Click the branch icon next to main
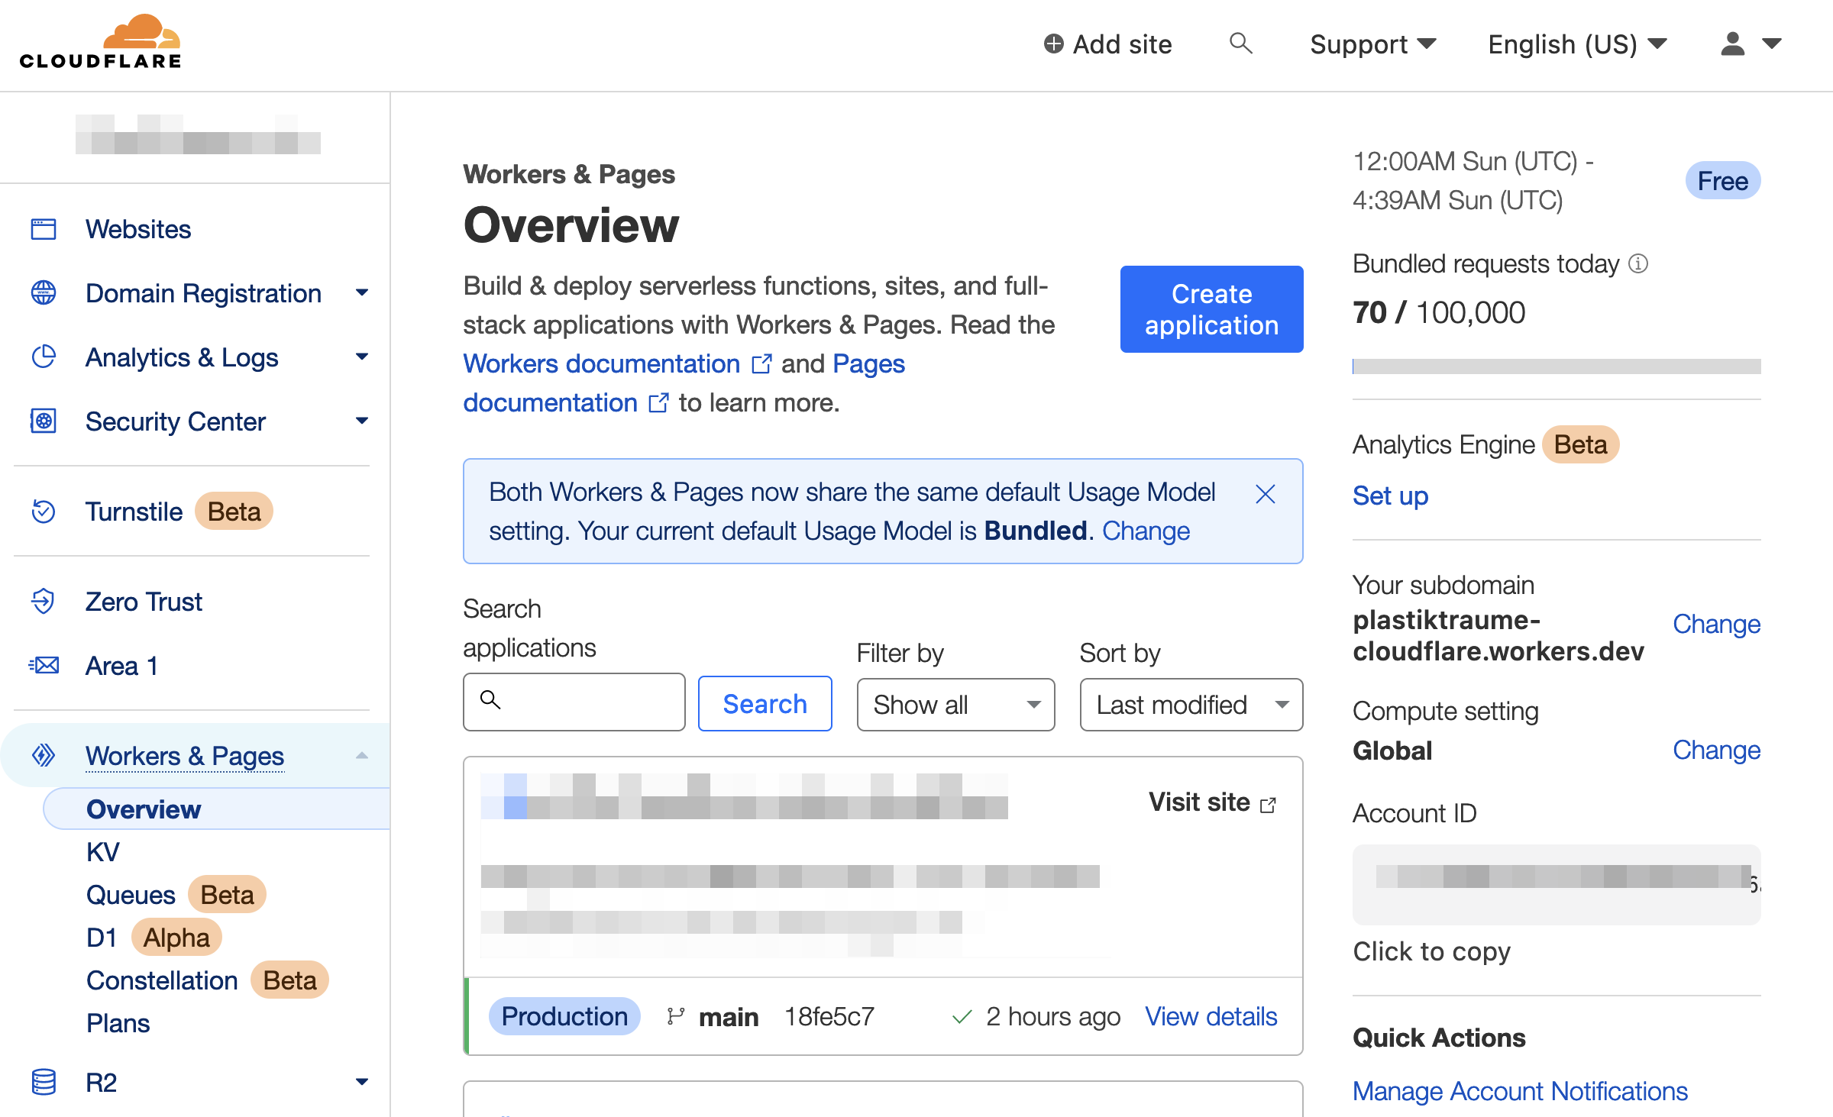The image size is (1833, 1117). click(x=675, y=1016)
